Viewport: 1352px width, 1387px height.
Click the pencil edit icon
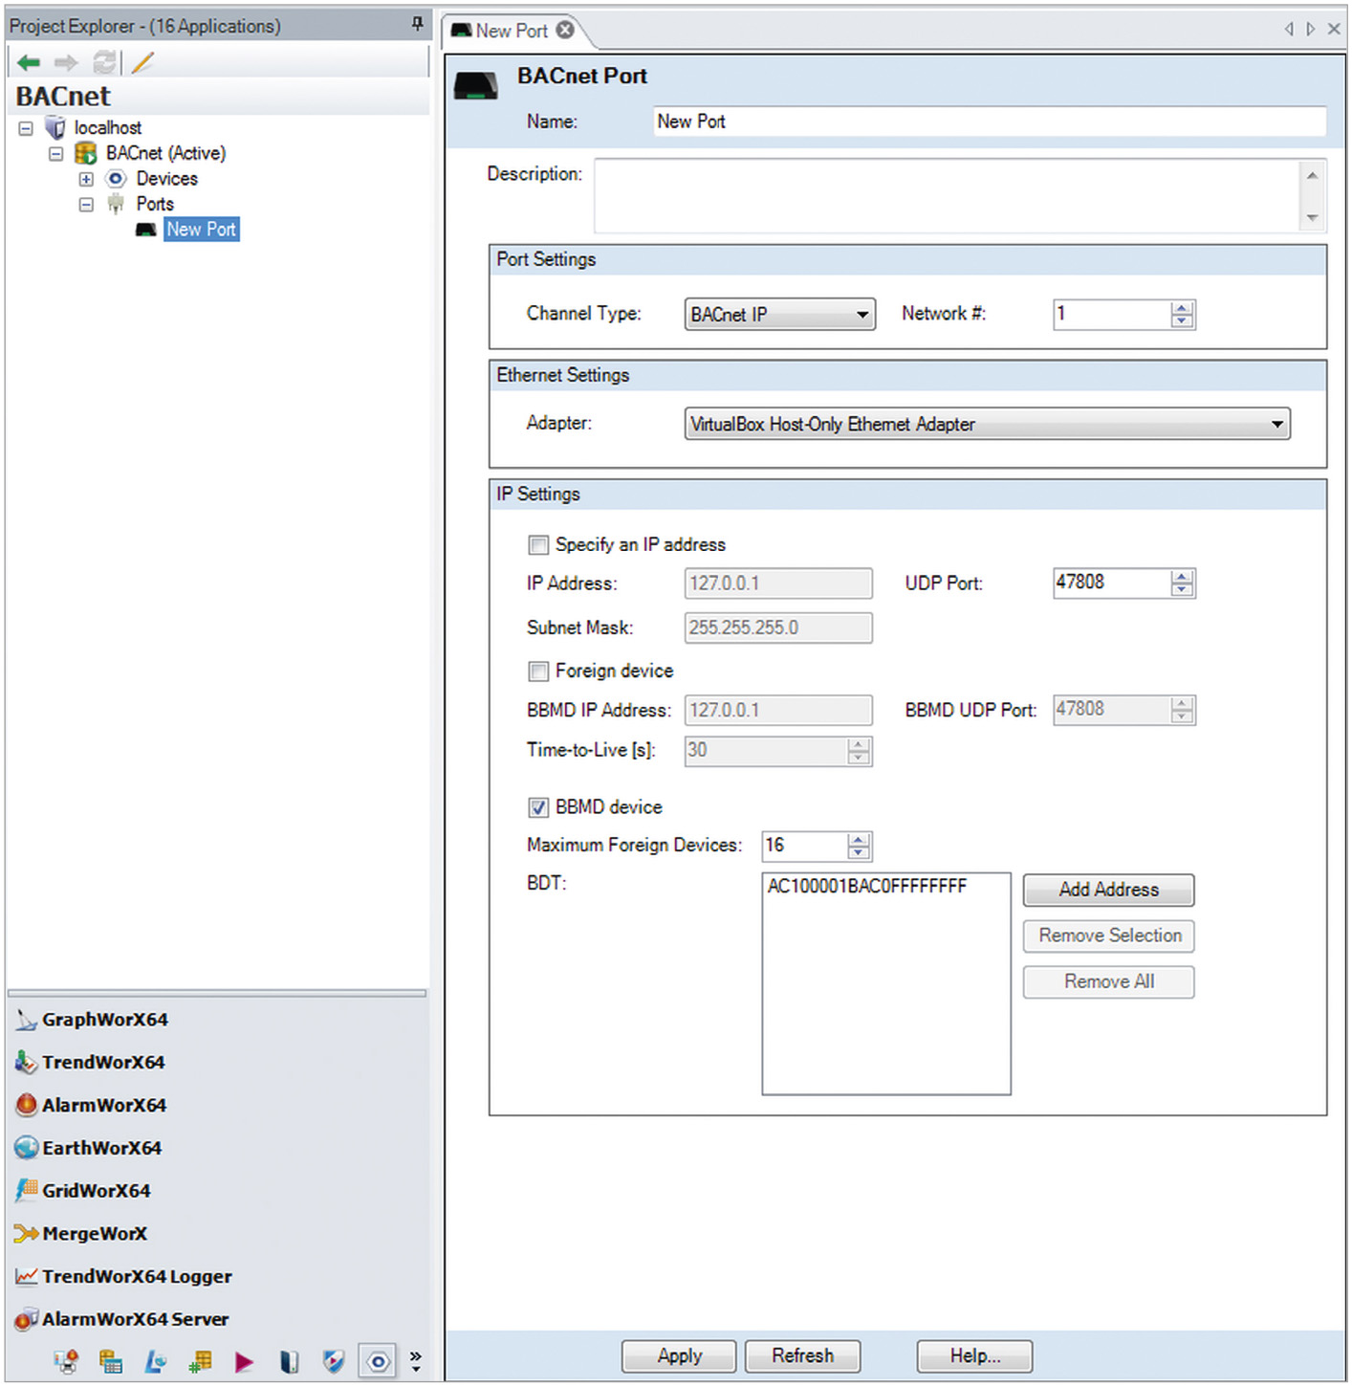pyautogui.click(x=142, y=63)
